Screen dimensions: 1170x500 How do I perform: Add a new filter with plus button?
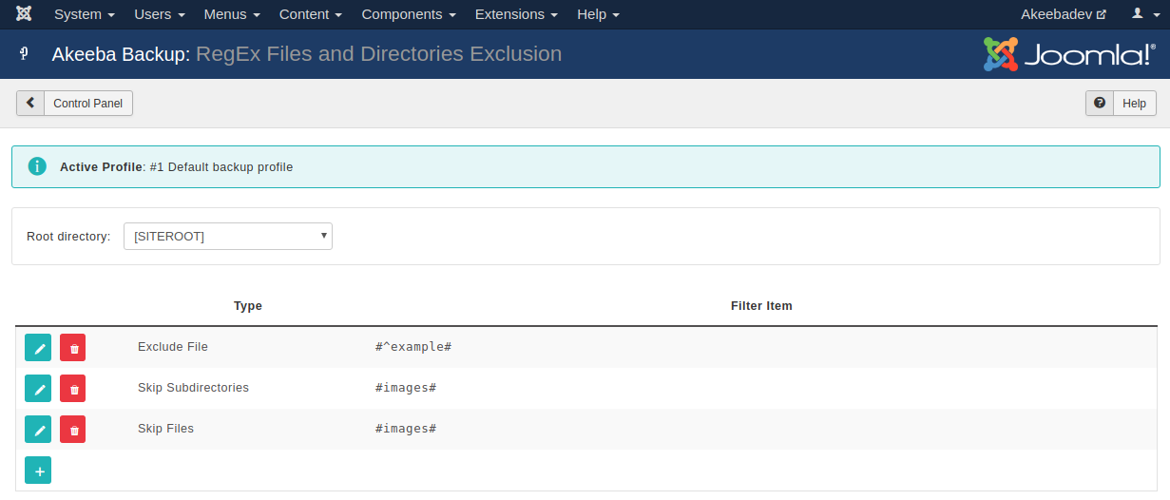pyautogui.click(x=38, y=471)
